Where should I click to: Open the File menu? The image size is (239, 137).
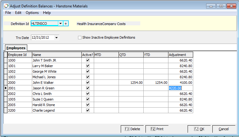(8, 13)
